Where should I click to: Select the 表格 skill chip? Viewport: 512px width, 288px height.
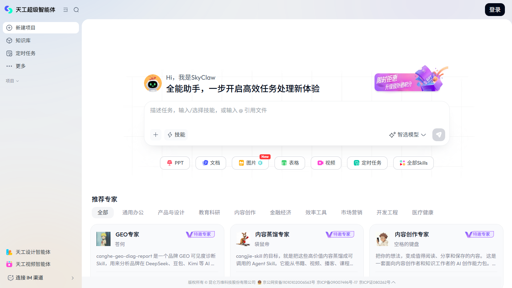[x=290, y=163]
